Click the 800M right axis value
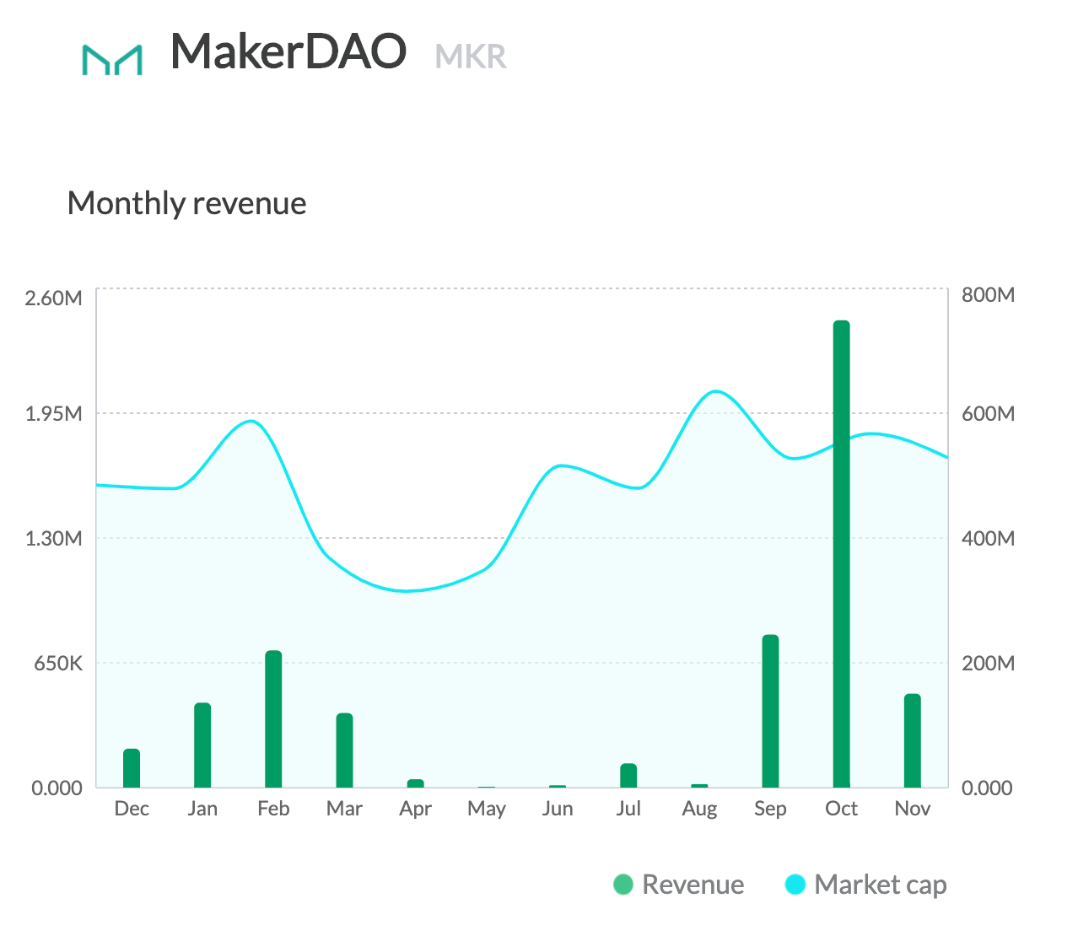Viewport: 1078px width, 936px height. 988,295
